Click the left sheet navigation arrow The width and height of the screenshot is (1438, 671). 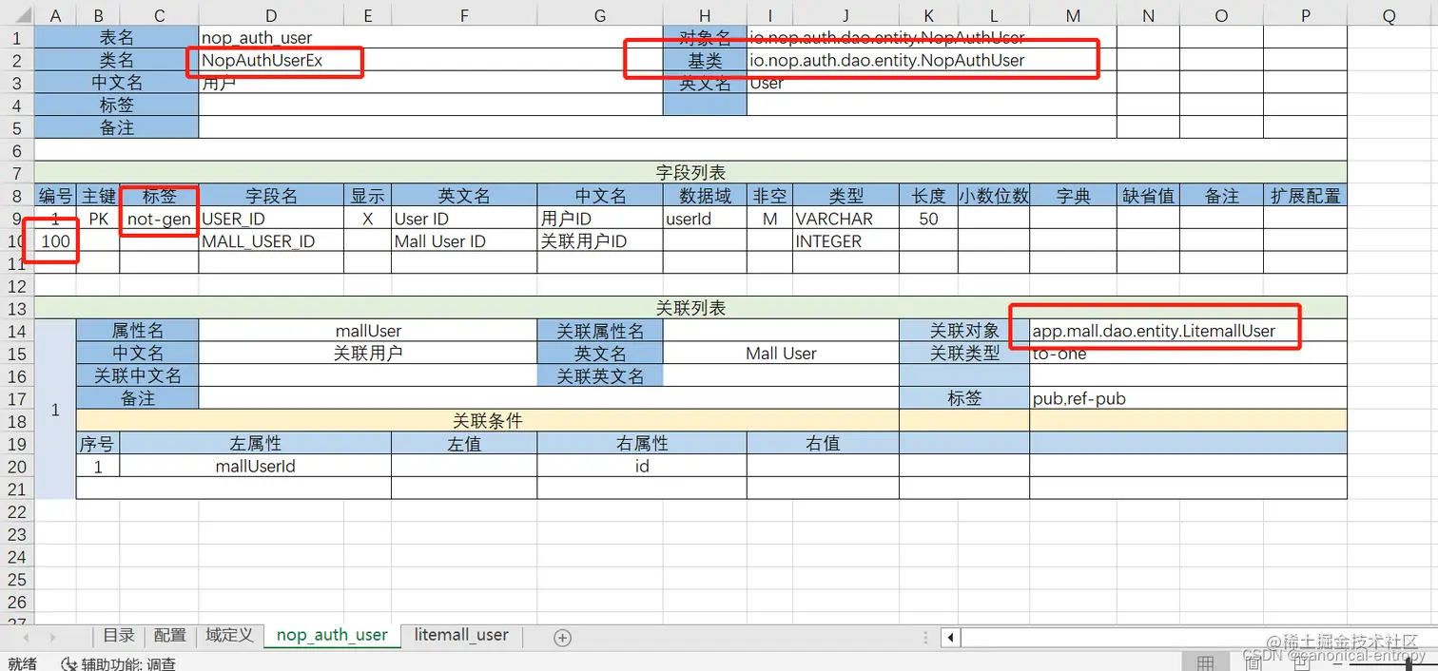coord(26,636)
